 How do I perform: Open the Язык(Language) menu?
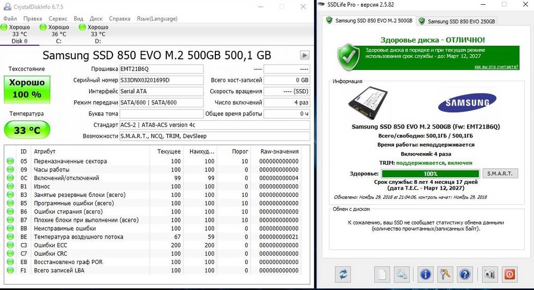(157, 19)
